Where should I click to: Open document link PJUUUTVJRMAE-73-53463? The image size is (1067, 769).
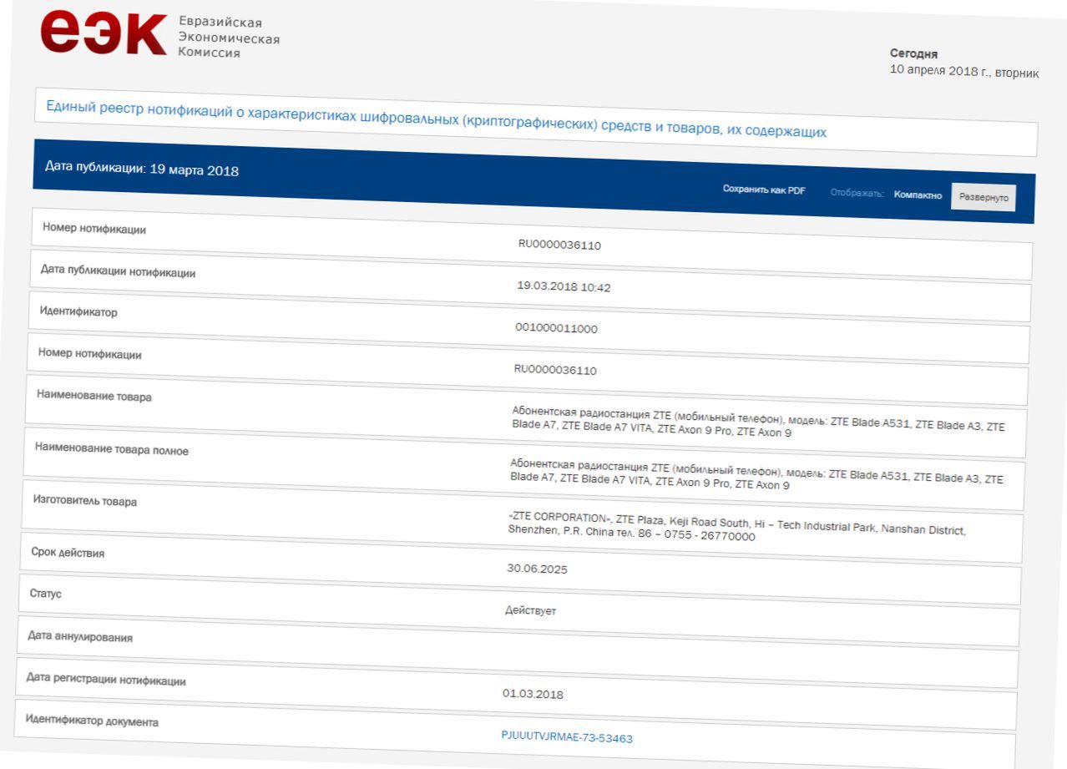tap(566, 737)
